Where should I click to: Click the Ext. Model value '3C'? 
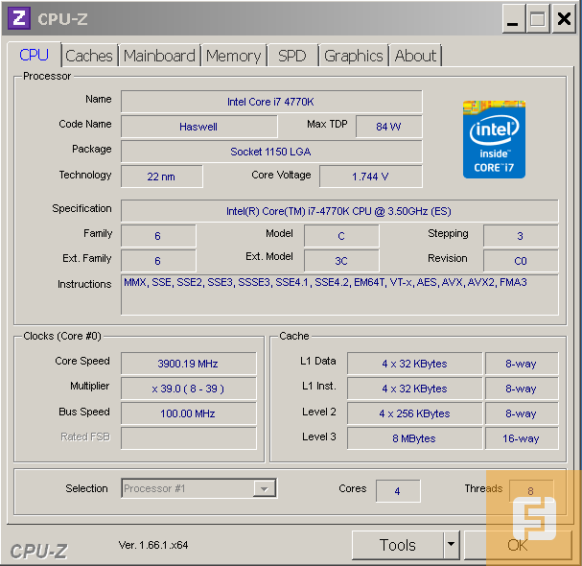[x=341, y=261]
